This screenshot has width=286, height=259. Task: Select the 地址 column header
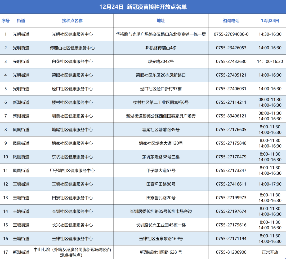161,21
